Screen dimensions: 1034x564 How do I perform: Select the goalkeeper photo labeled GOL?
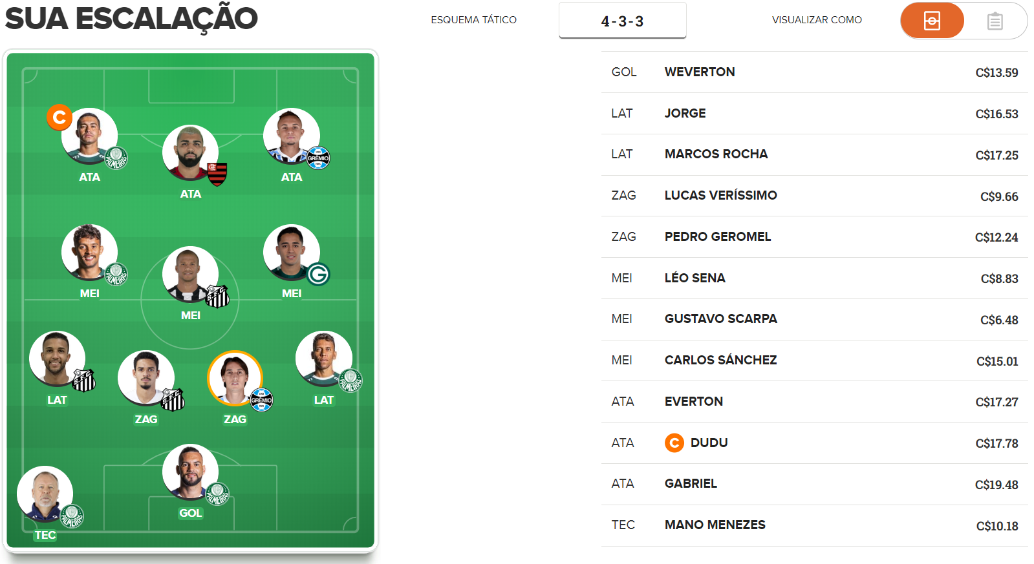[190, 472]
